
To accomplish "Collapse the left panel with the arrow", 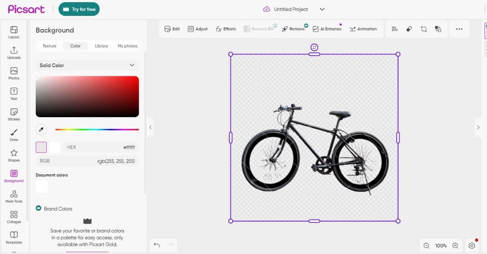I will (x=150, y=127).
